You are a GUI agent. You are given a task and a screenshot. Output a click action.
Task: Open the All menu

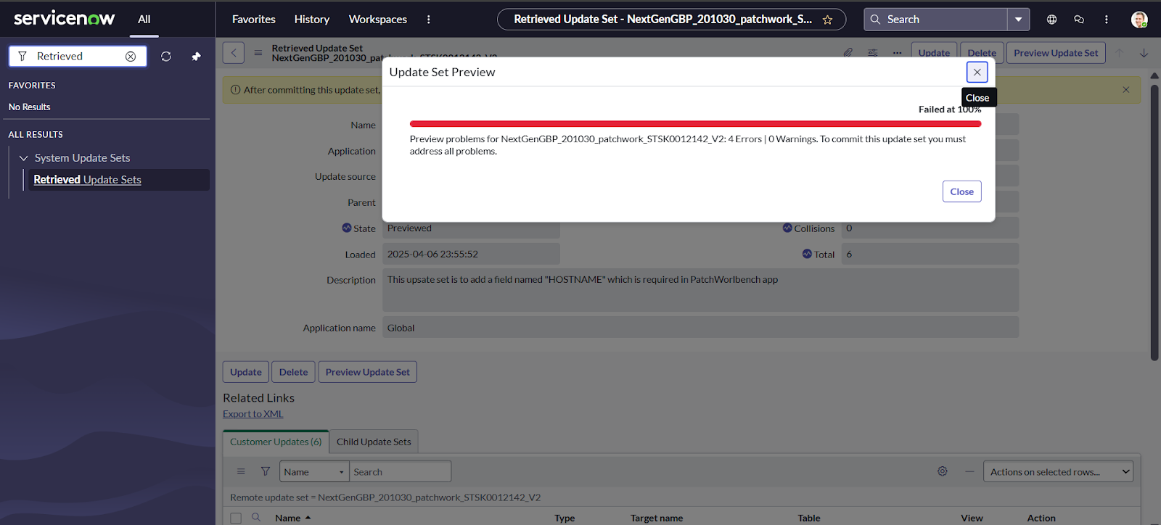(144, 20)
